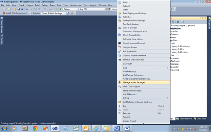
Task: Click Build Deployment Package icon in menu
Action: click(120, 13)
